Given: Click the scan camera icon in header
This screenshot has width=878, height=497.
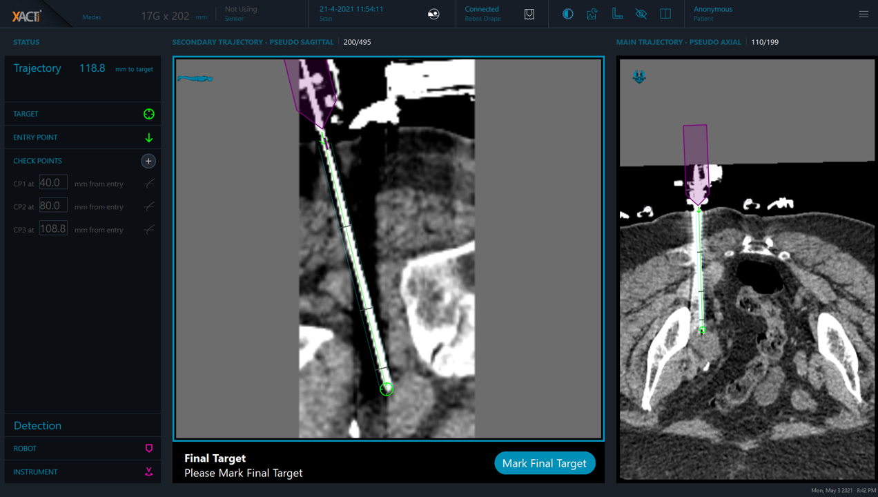Looking at the screenshot, I should pyautogui.click(x=433, y=14).
